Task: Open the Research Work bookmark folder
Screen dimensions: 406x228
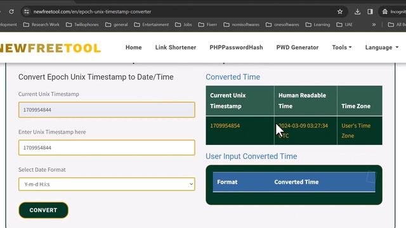Action: [41, 25]
